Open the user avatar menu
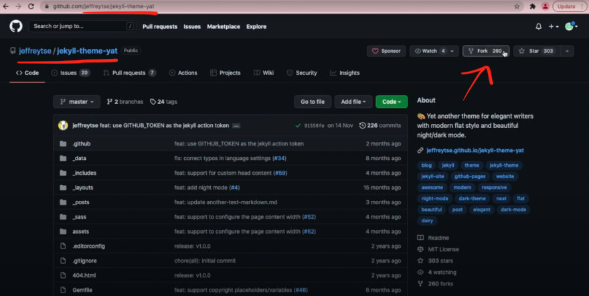The width and height of the screenshot is (589, 296). [571, 26]
